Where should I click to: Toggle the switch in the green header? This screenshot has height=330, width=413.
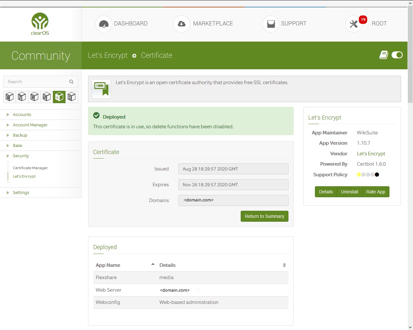click(397, 55)
